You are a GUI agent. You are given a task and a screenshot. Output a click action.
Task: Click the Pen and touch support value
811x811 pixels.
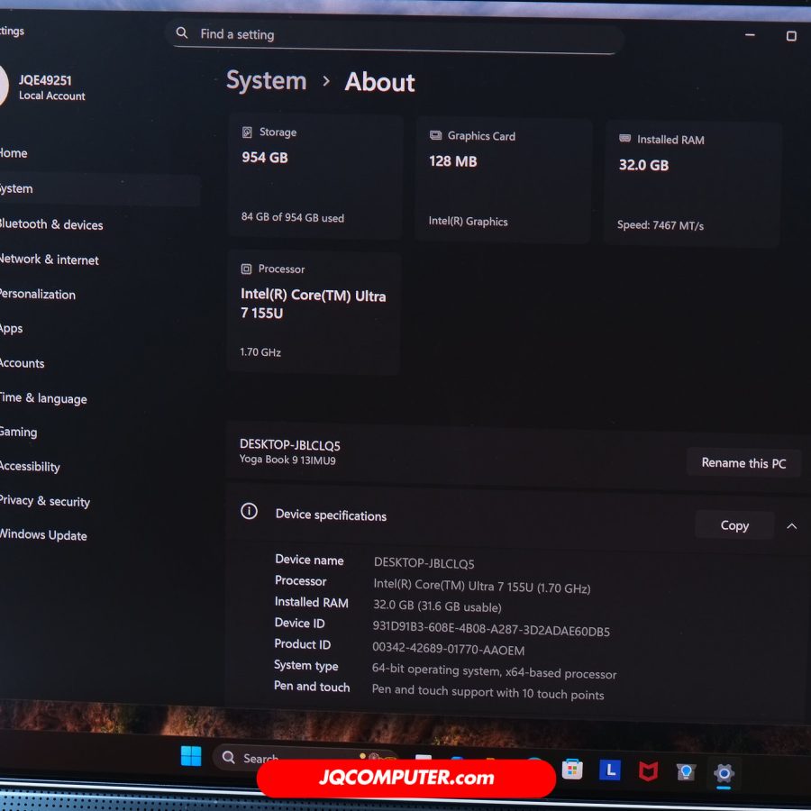[x=488, y=692]
